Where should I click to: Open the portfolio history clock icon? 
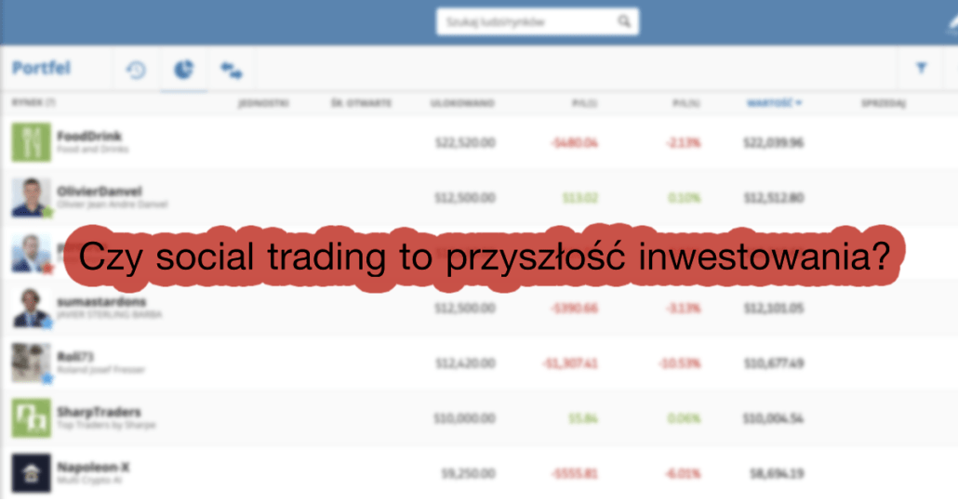pyautogui.click(x=136, y=70)
